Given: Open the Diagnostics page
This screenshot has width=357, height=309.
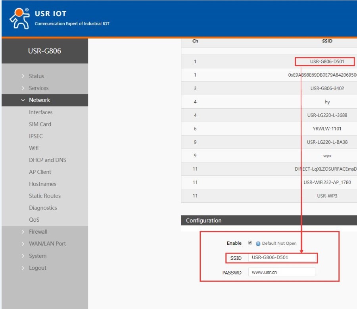Looking at the screenshot, I should pos(43,208).
